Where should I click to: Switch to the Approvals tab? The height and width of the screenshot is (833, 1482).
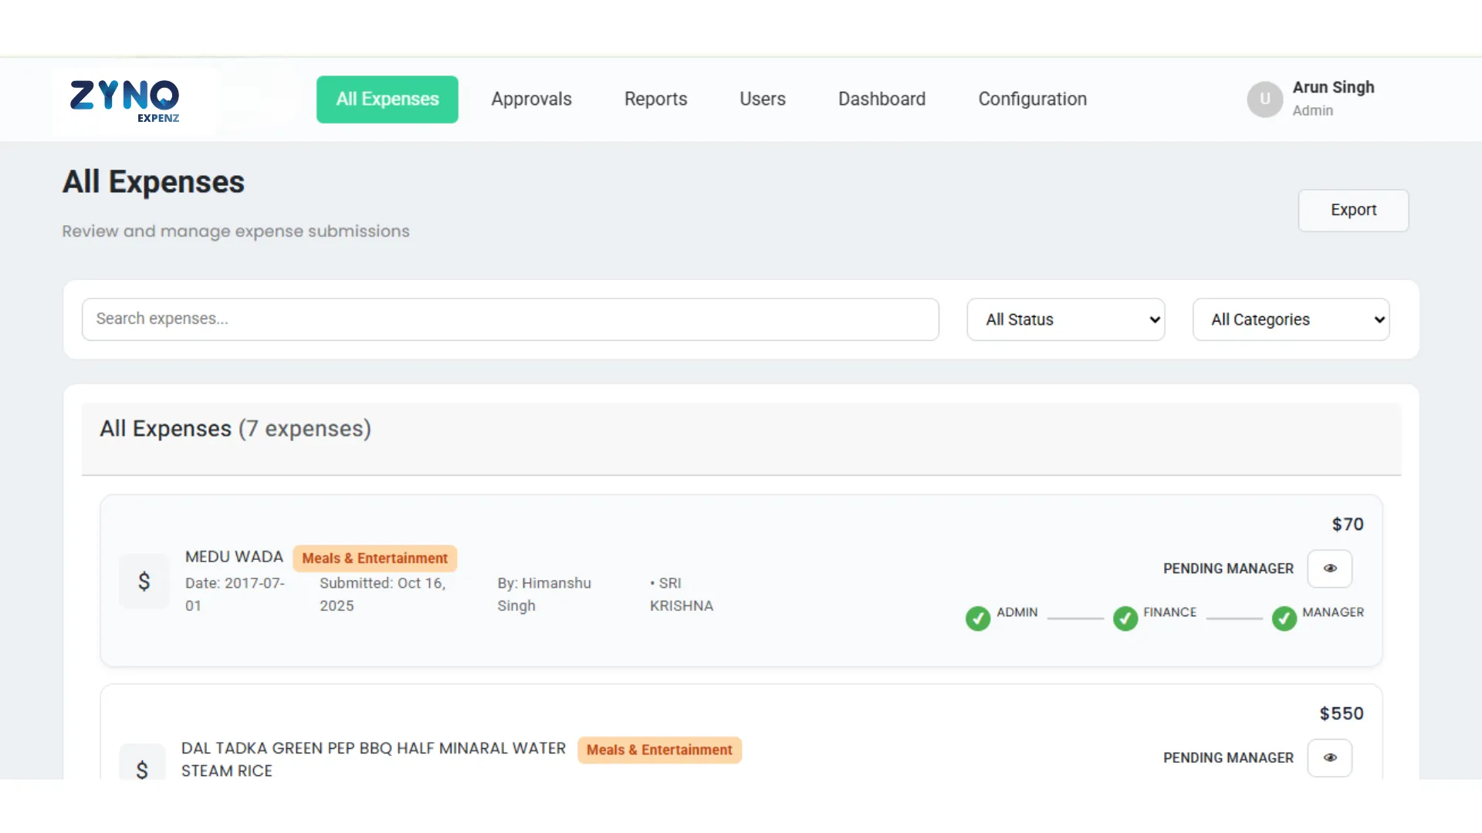tap(531, 99)
